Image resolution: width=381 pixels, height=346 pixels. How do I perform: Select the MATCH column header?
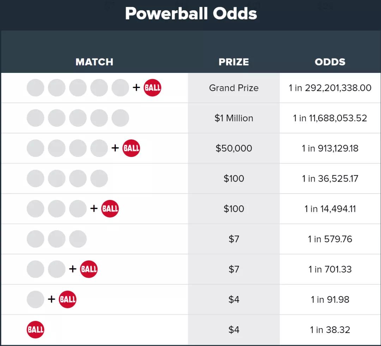point(94,62)
